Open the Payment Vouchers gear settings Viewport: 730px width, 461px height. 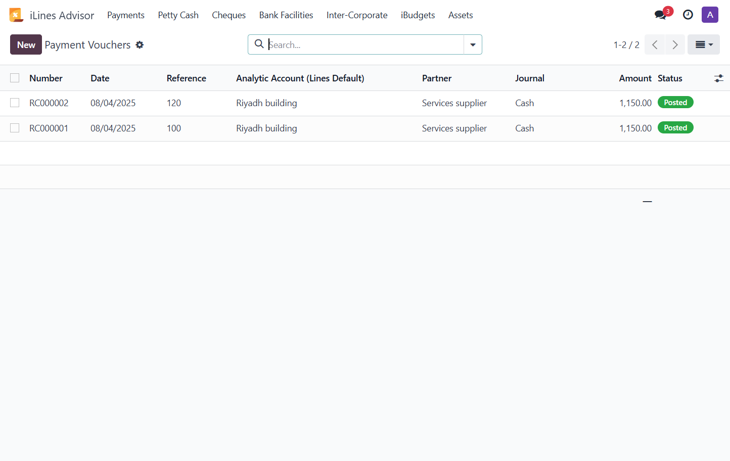pos(140,45)
